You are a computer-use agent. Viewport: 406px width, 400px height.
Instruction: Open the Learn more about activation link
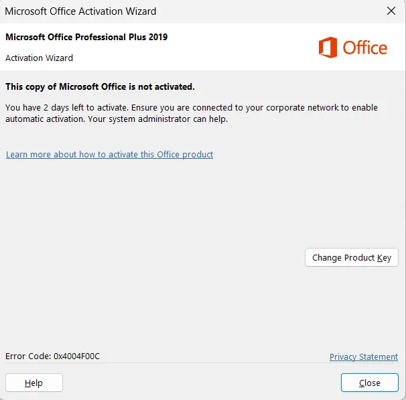click(x=109, y=154)
